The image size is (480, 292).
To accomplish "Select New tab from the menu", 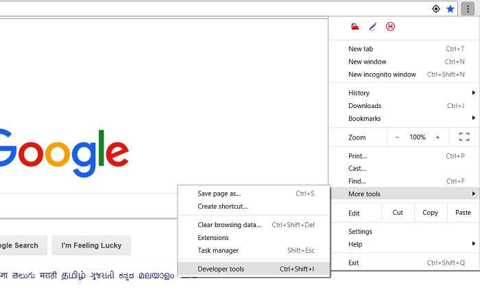I will [405, 49].
